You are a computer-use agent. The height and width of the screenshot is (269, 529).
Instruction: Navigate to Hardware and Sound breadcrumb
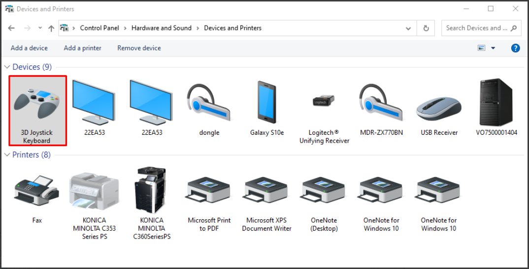[161, 28]
